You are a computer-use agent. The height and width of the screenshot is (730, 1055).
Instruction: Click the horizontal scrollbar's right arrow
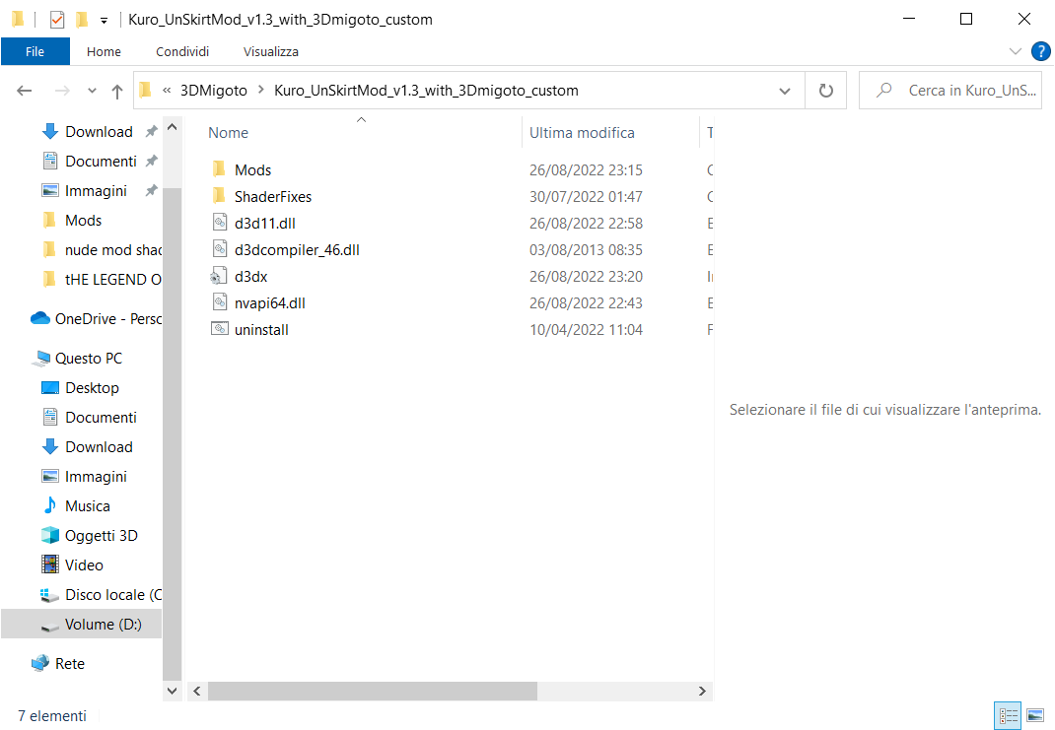[702, 691]
